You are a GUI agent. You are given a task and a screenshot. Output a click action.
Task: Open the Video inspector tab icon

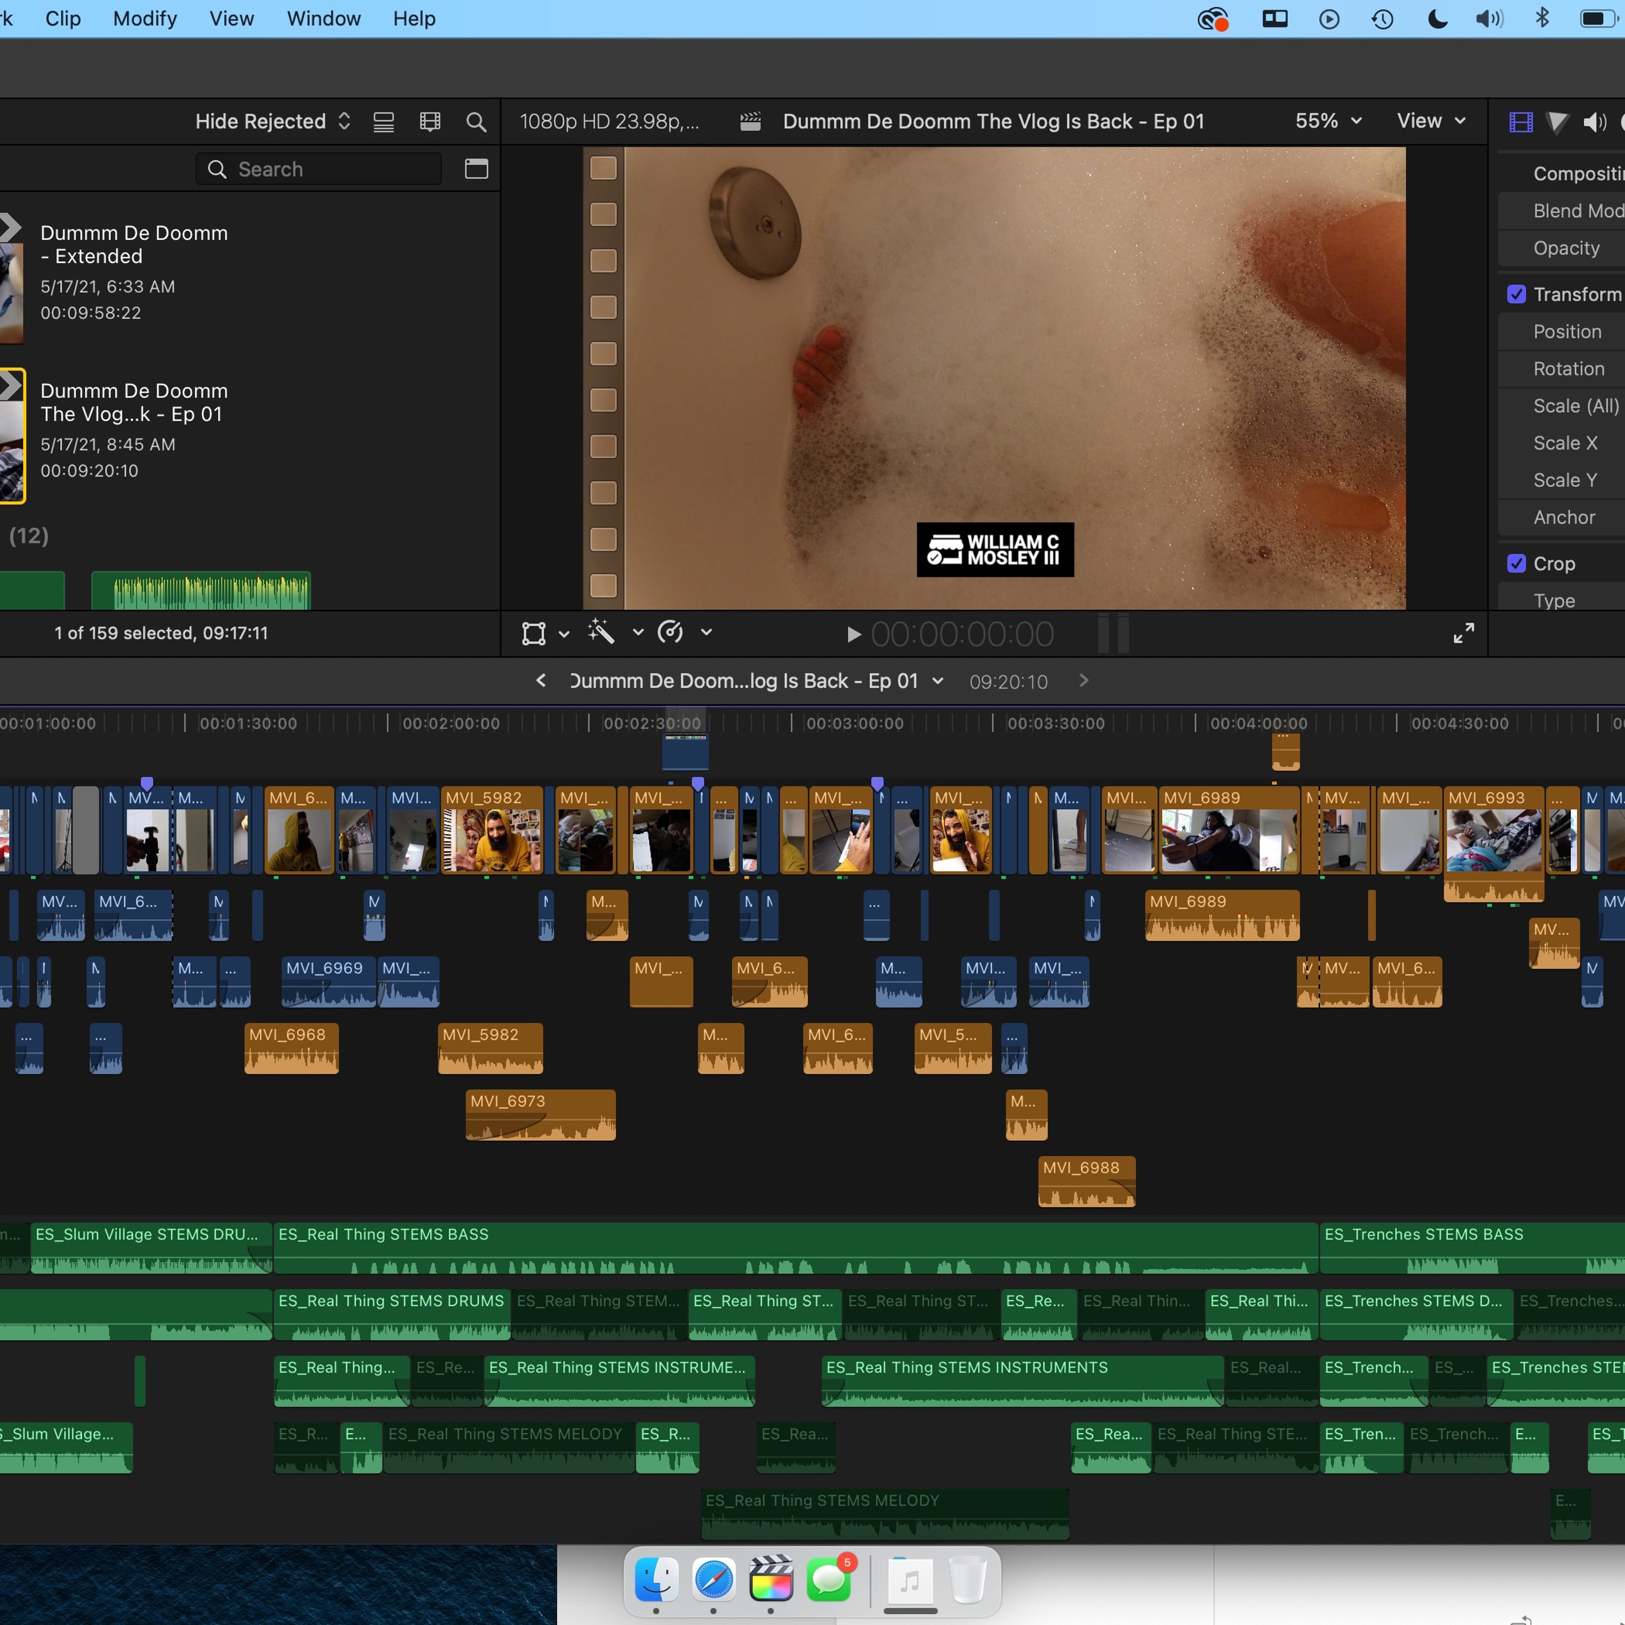(1520, 122)
